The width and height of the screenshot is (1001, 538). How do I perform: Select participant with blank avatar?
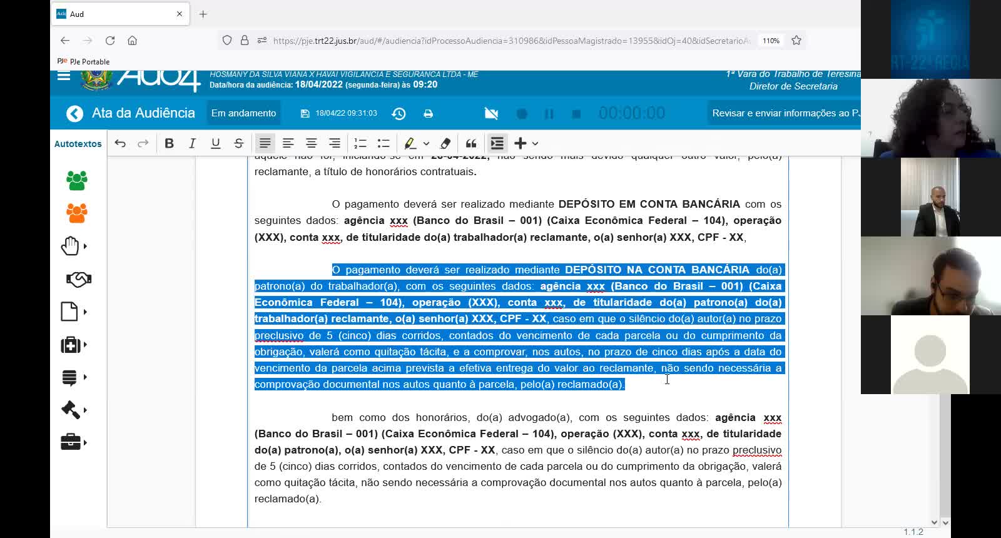click(930, 355)
